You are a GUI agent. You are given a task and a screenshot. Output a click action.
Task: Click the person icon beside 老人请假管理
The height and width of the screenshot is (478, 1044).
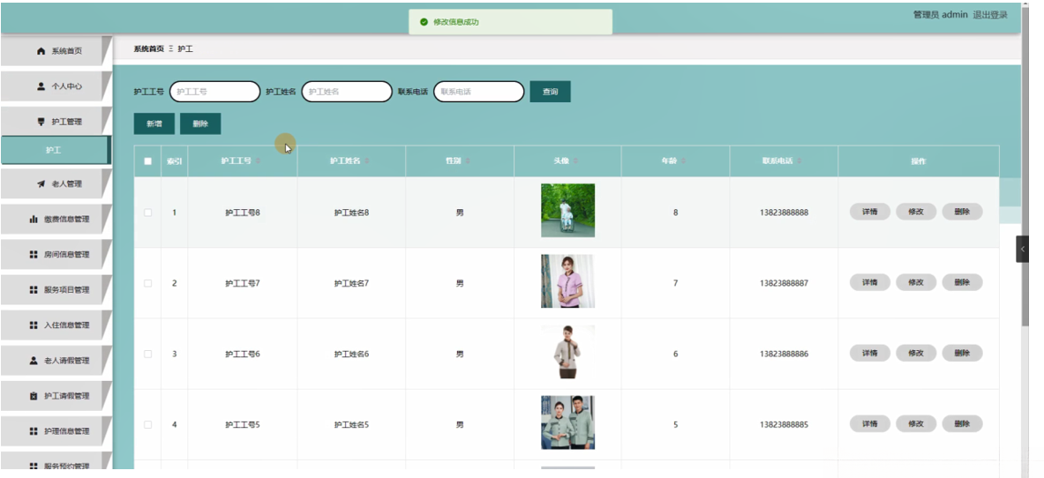(34, 360)
